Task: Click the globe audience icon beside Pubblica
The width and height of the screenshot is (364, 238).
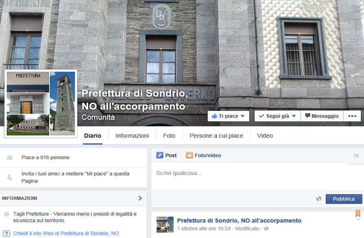Action: click(x=319, y=199)
